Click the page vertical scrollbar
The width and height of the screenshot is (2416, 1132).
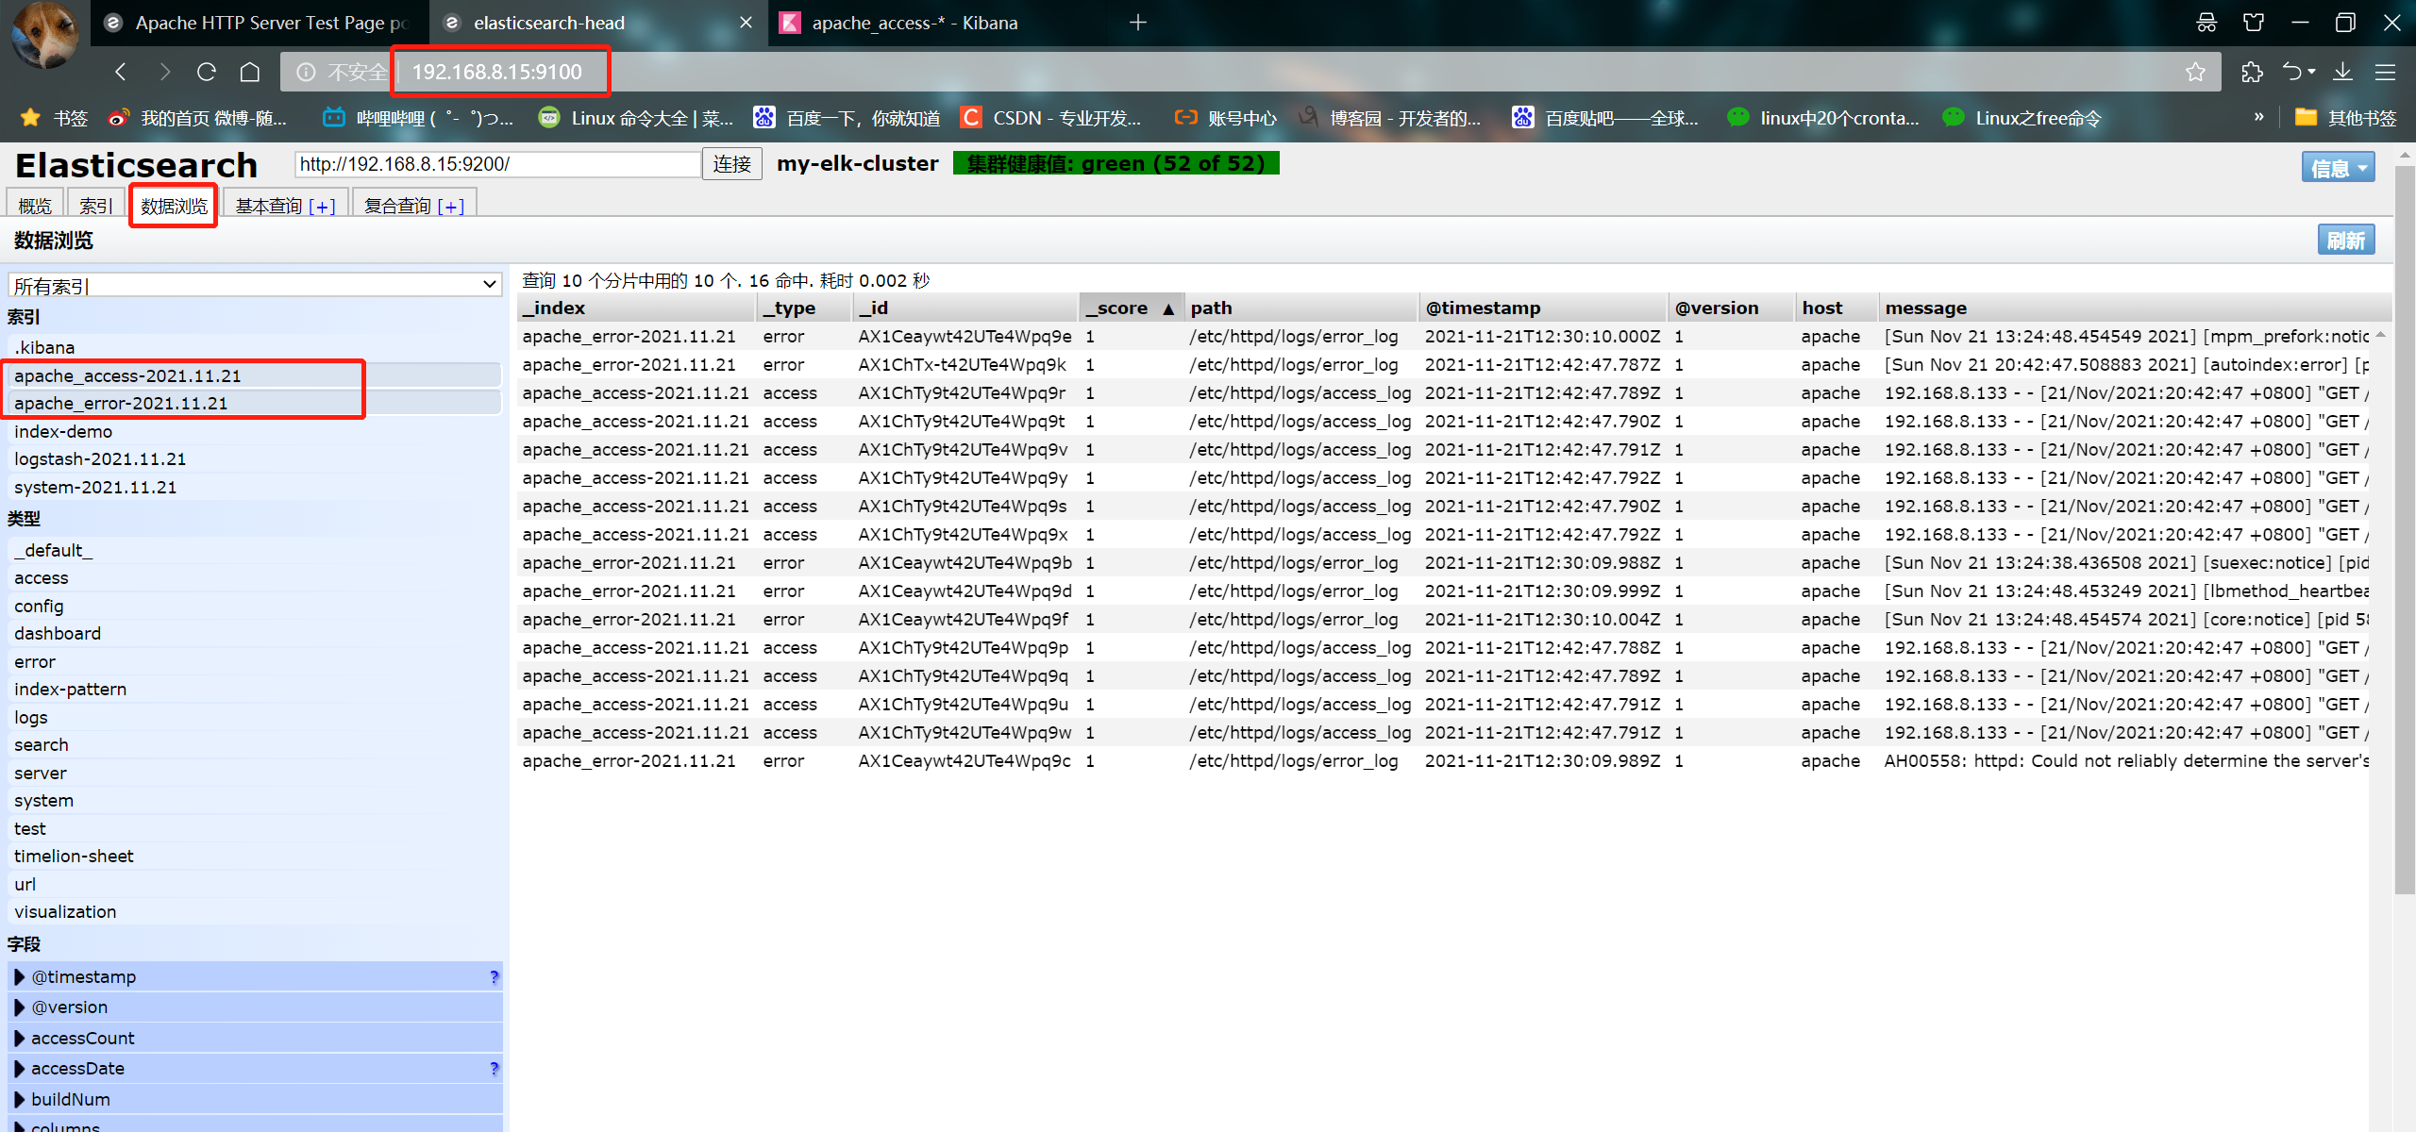(2405, 528)
